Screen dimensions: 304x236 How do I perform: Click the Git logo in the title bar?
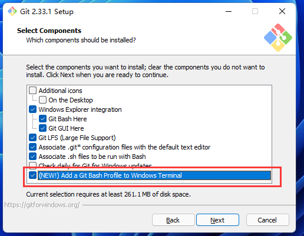click(12, 11)
